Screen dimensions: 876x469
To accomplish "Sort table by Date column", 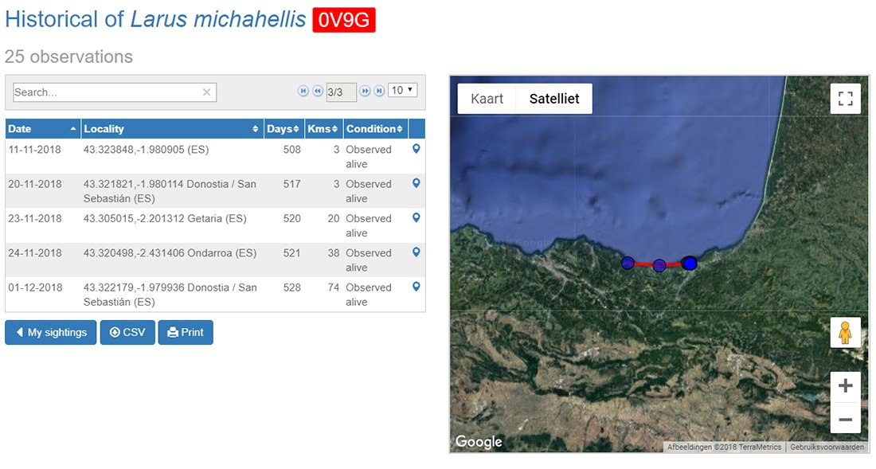I will (42, 129).
